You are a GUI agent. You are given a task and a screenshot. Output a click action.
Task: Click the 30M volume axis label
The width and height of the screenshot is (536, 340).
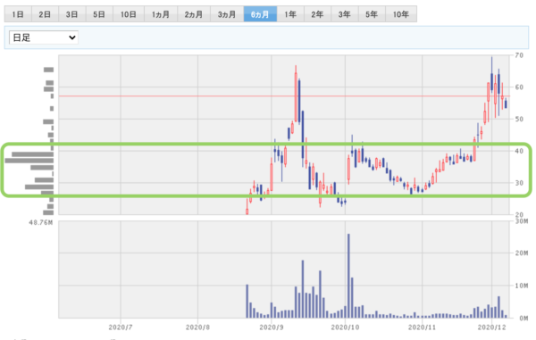coord(522,221)
